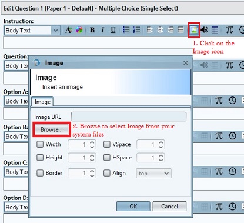The height and width of the screenshot is (223, 244).
Task: Center align text in Instruction toolbar
Action: 160,30
